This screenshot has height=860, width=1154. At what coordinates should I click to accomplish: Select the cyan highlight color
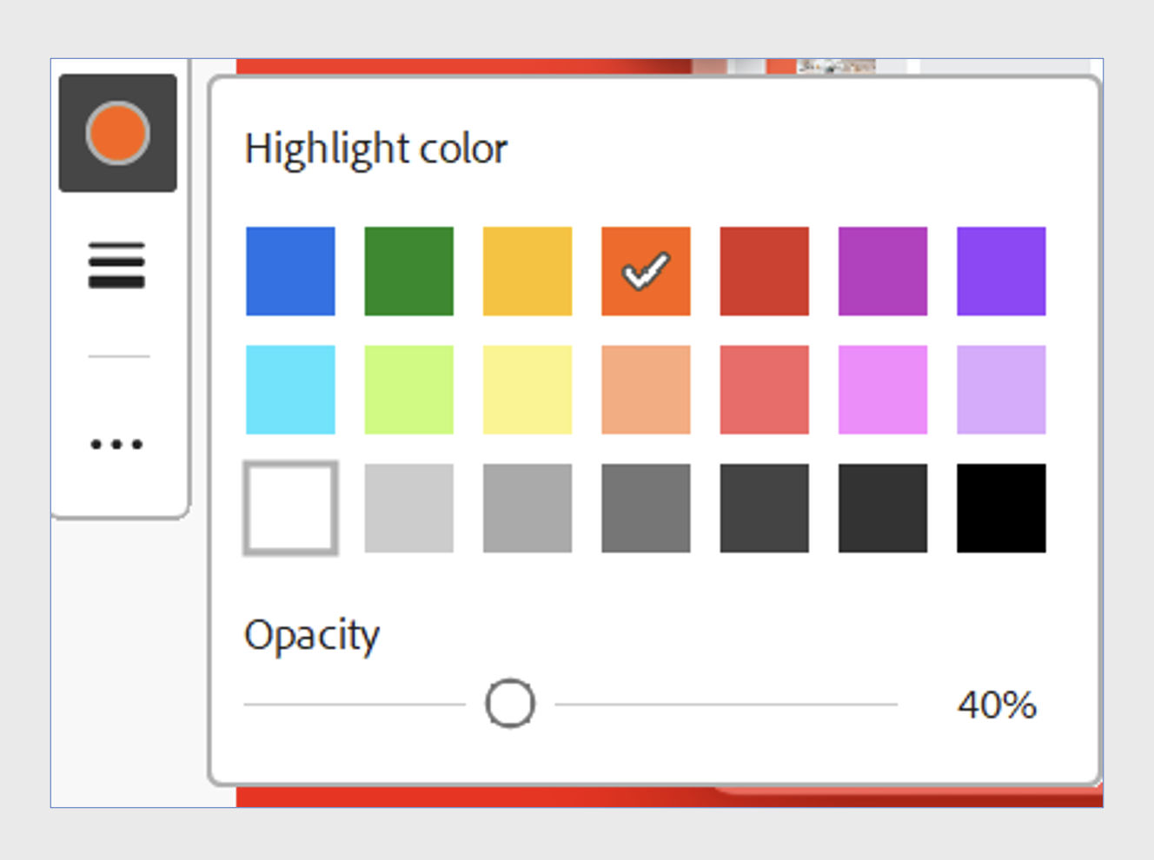(291, 390)
